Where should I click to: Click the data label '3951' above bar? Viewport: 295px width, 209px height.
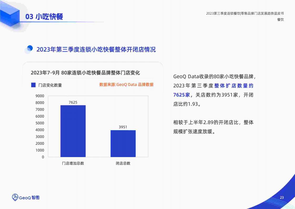123,127
